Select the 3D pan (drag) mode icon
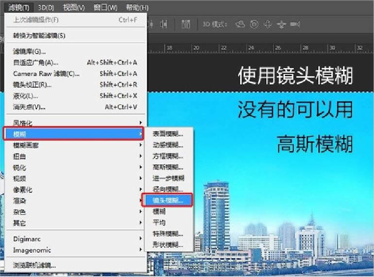The height and width of the screenshot is (277, 374). [x=267, y=24]
